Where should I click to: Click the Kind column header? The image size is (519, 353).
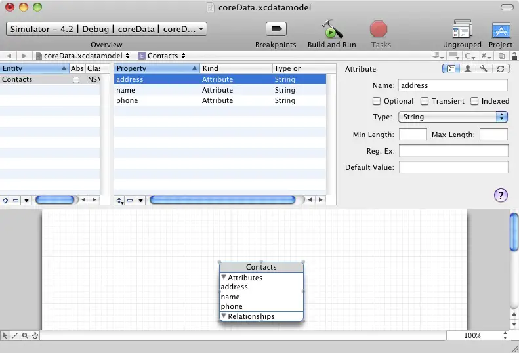click(236, 68)
